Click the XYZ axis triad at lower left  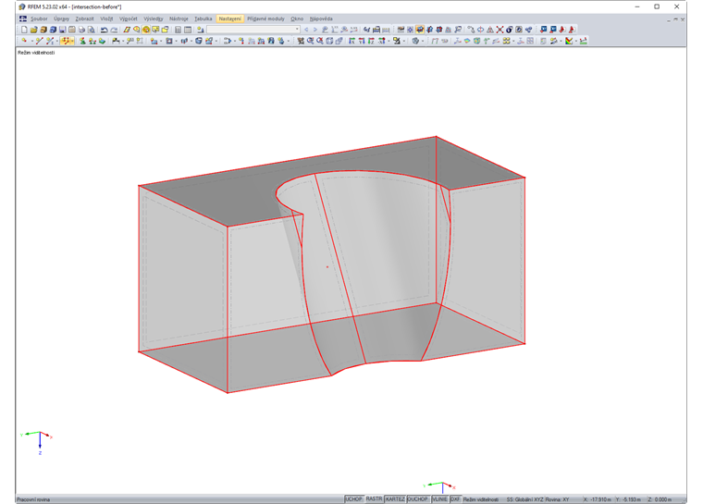pos(38,443)
